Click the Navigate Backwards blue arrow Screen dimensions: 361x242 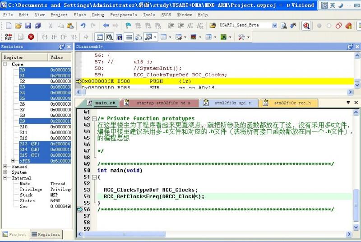point(106,26)
